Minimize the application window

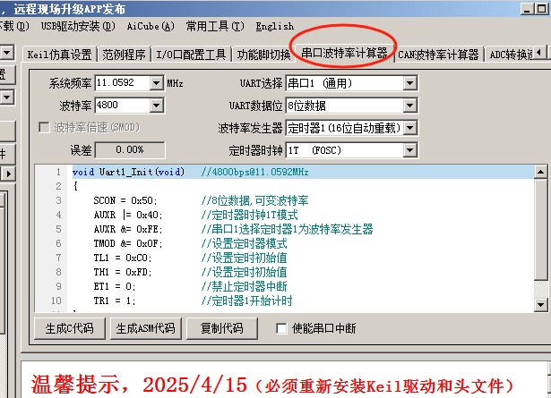coord(527,8)
